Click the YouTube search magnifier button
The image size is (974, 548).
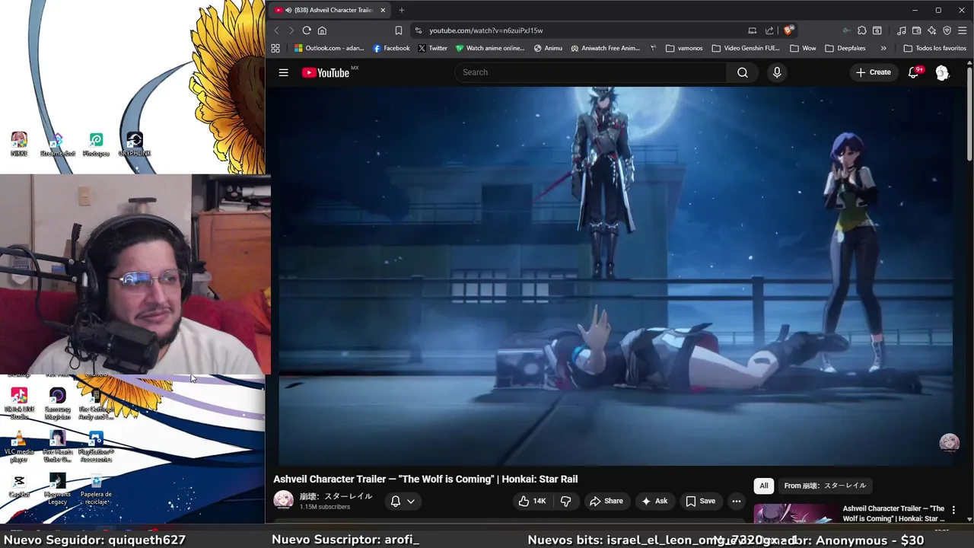[x=742, y=72]
